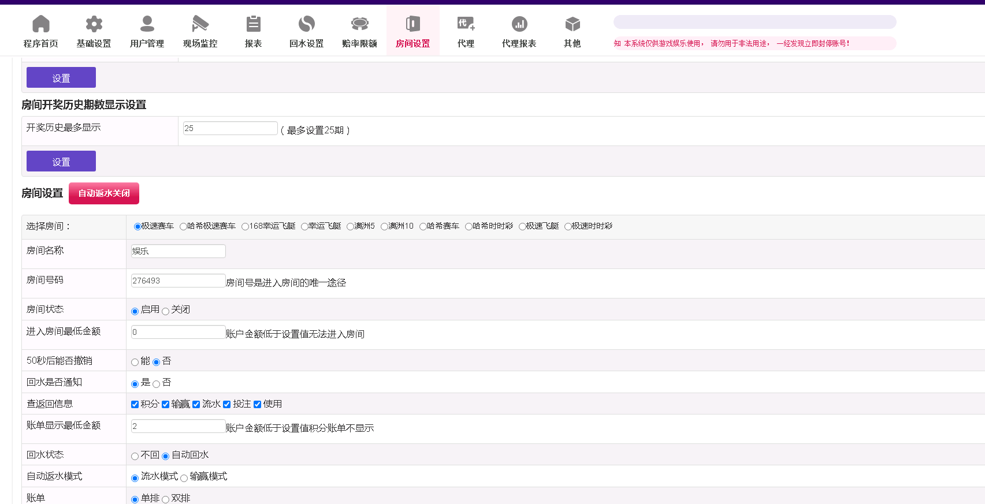Open 现场监控 monitoring icon
The width and height of the screenshot is (985, 504).
point(200,24)
